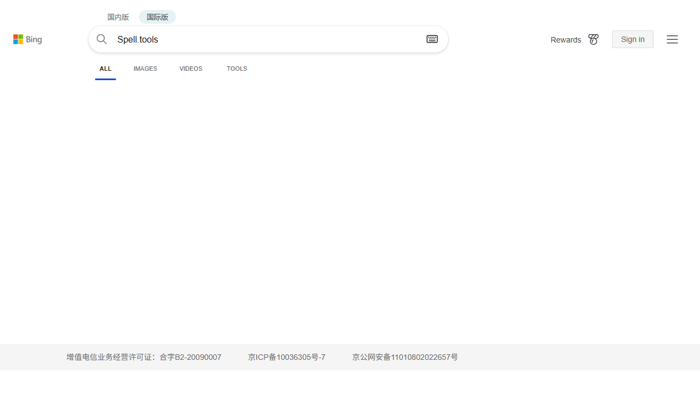Open the 京ICP备10036305号-7 link

(x=287, y=358)
